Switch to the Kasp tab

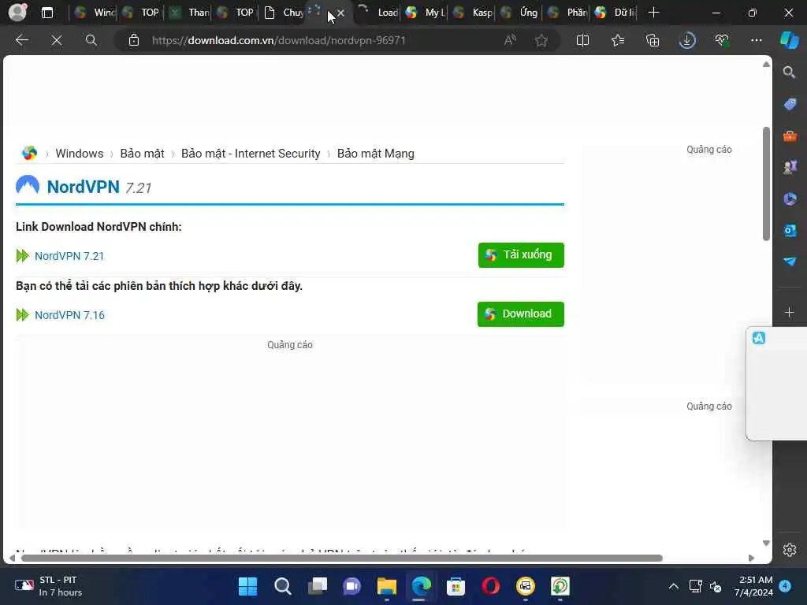tap(473, 13)
